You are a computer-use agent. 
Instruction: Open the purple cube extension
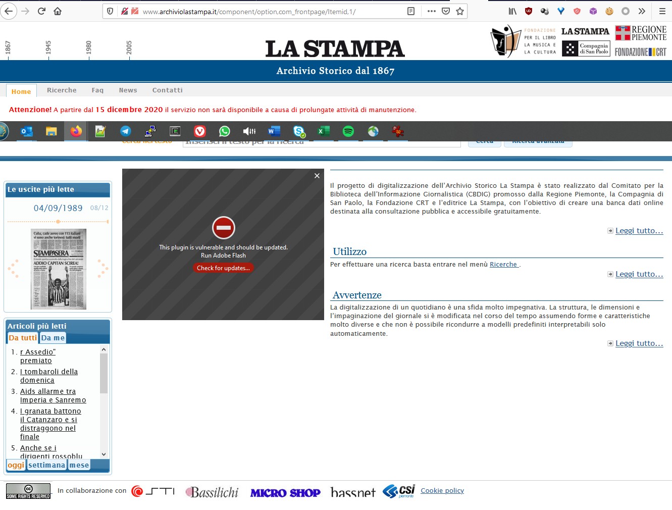click(x=593, y=11)
